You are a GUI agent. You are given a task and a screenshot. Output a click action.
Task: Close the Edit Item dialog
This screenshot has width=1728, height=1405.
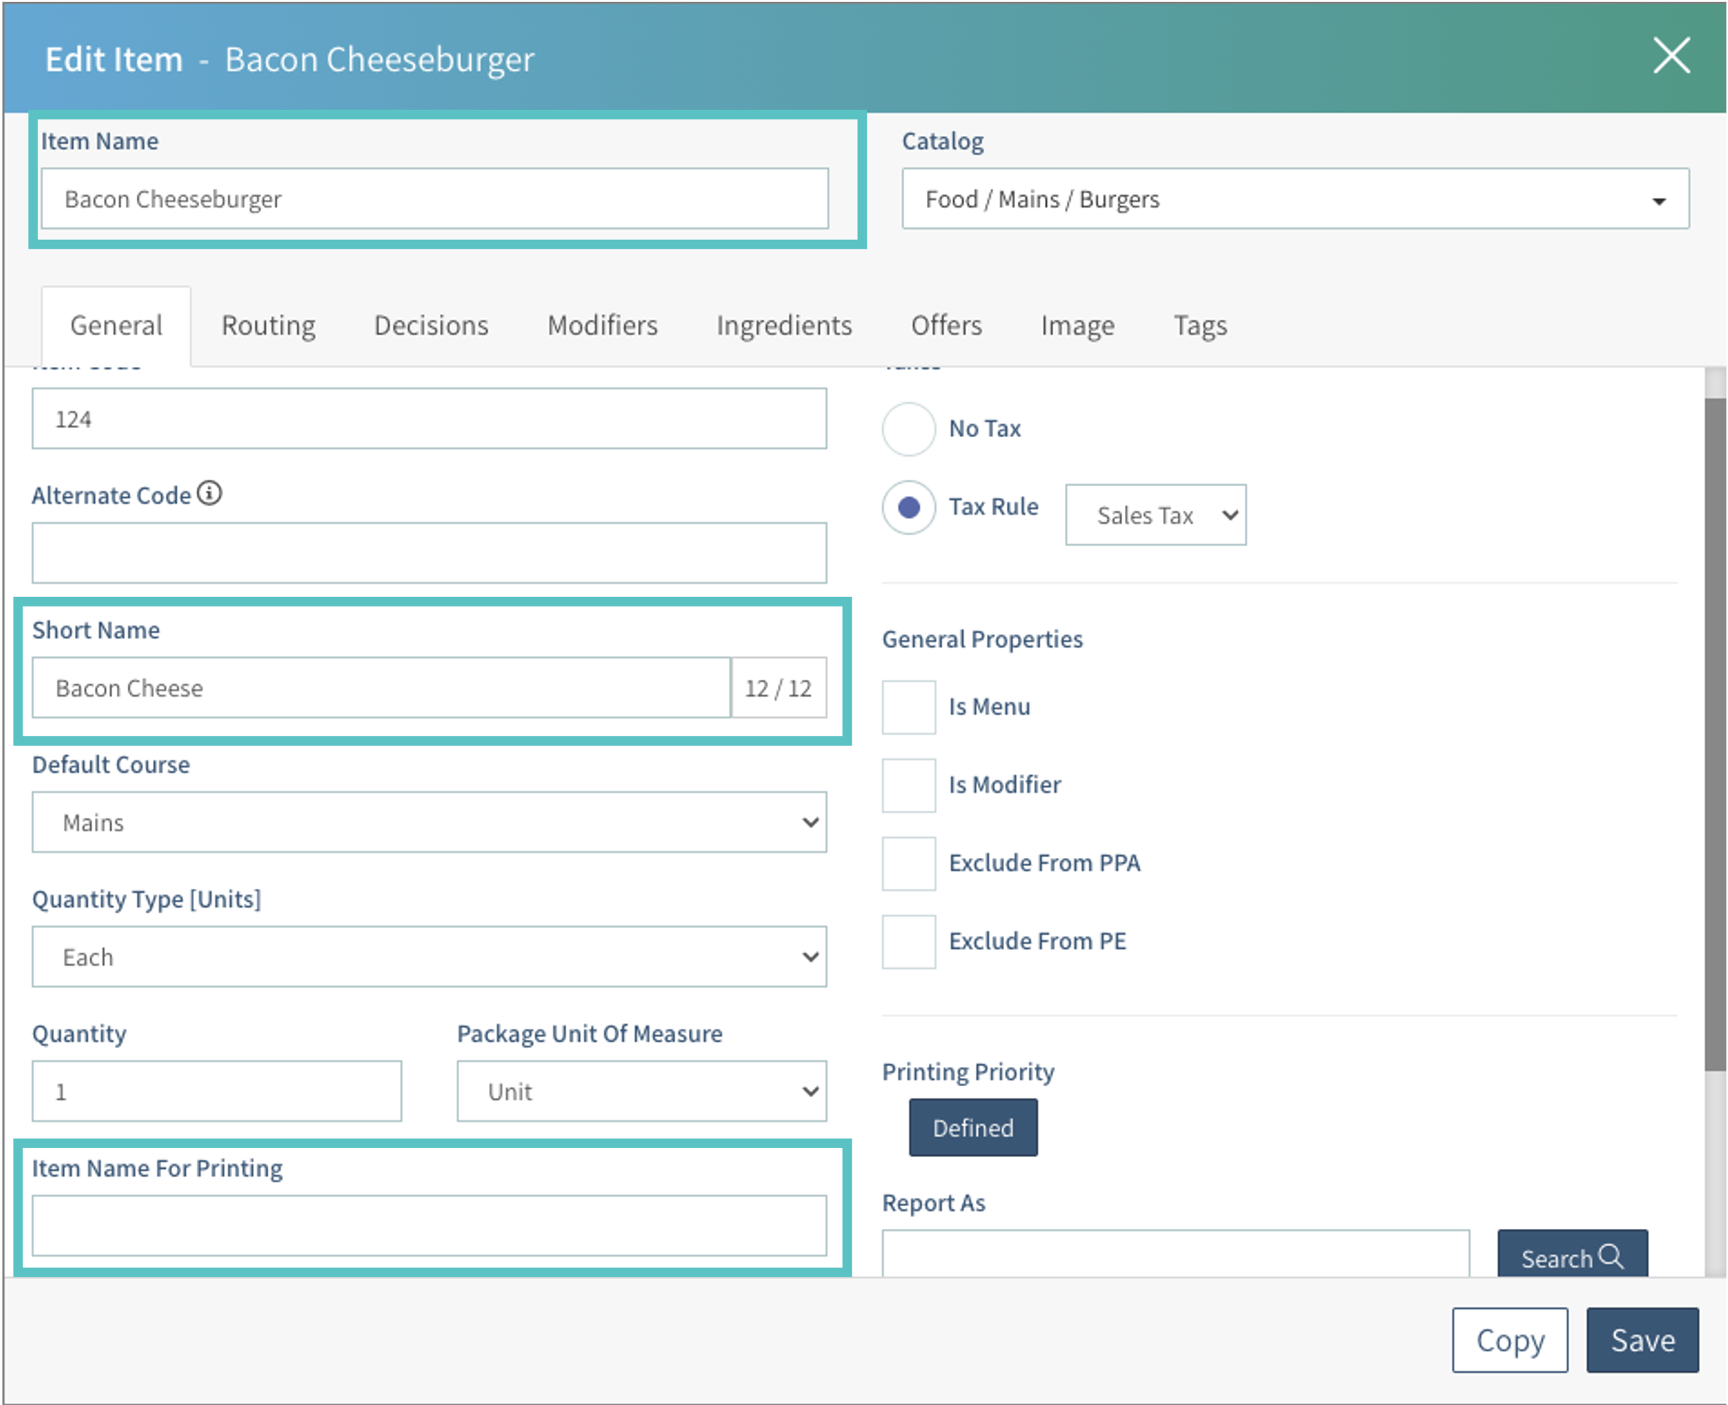coord(1671,56)
